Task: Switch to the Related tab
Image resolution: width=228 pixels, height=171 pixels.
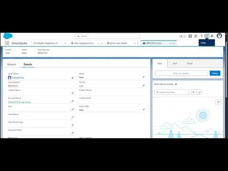Action: [11, 64]
